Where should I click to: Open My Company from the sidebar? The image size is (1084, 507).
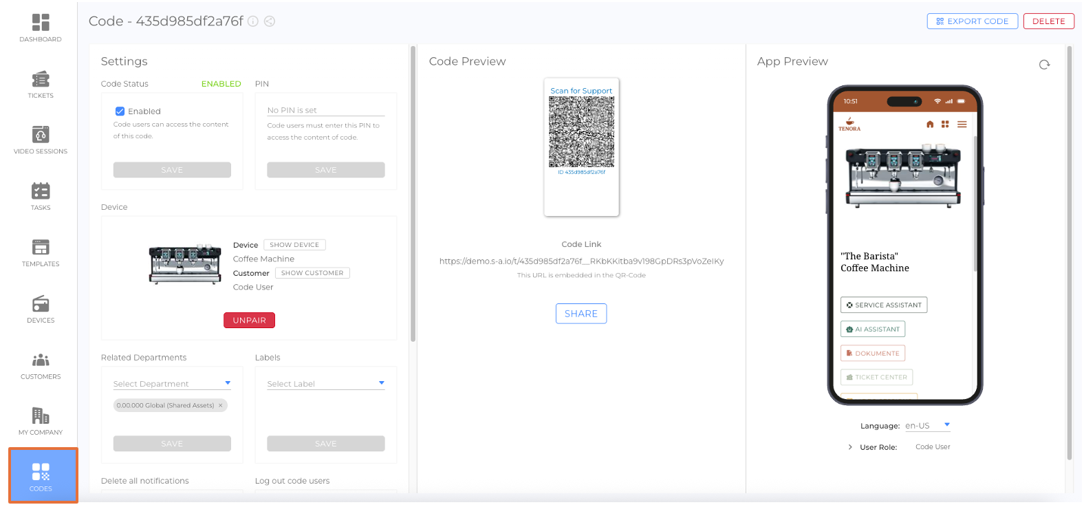coord(41,422)
